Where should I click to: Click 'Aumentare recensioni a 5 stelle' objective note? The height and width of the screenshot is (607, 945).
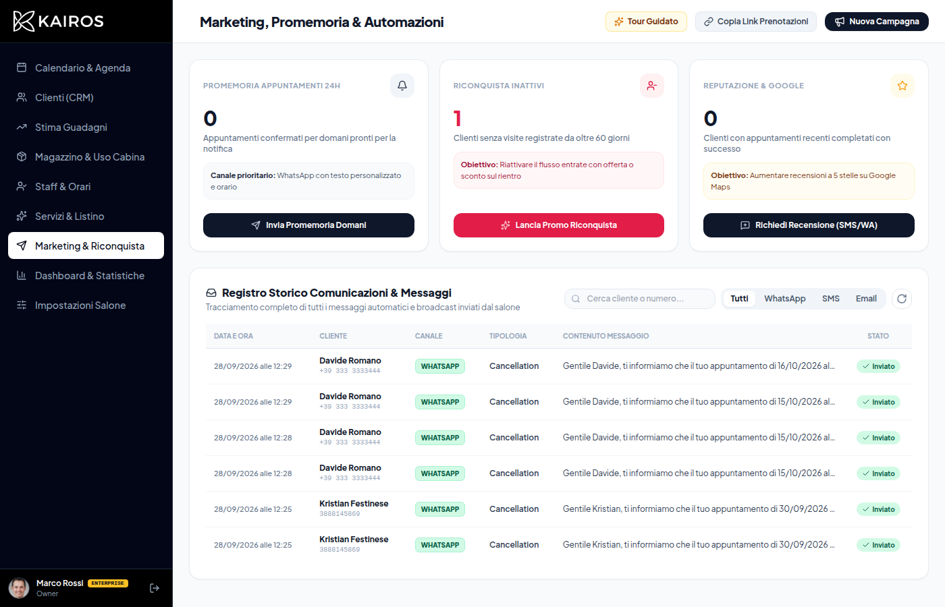[809, 181]
